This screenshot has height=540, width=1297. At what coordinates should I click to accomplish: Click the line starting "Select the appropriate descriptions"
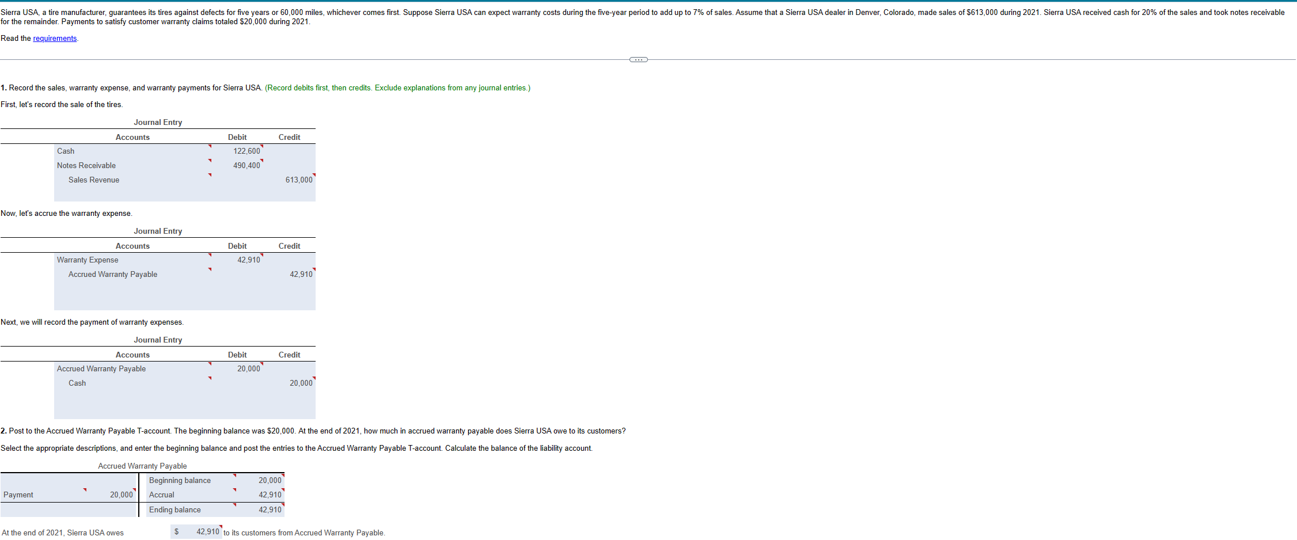pos(297,448)
